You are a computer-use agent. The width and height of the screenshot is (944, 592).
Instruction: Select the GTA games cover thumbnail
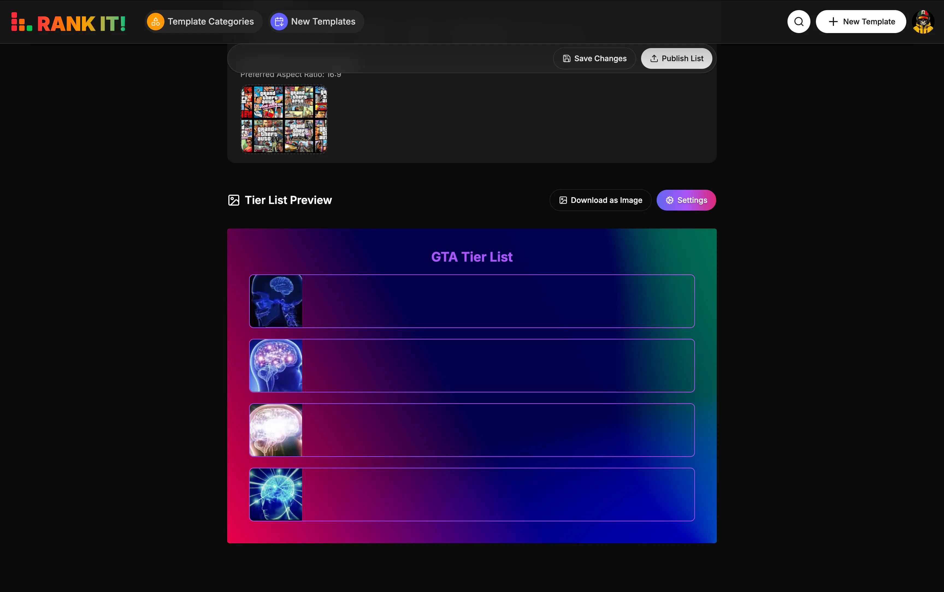point(284,119)
